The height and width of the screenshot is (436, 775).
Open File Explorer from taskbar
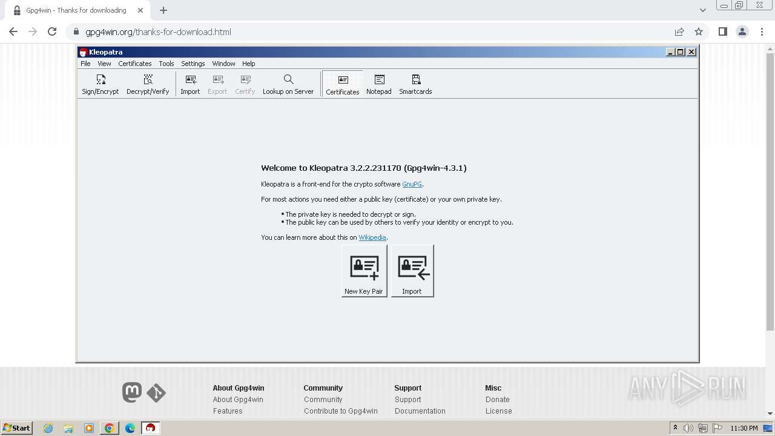point(68,428)
